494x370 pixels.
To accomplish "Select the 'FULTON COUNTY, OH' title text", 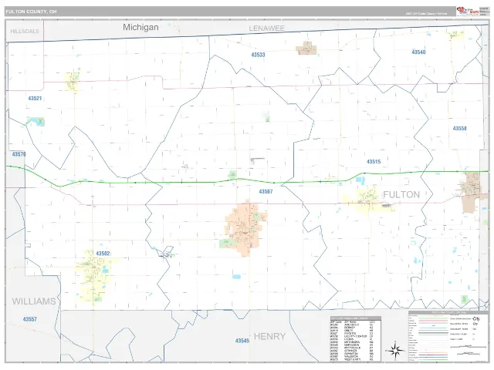I will (x=31, y=12).
